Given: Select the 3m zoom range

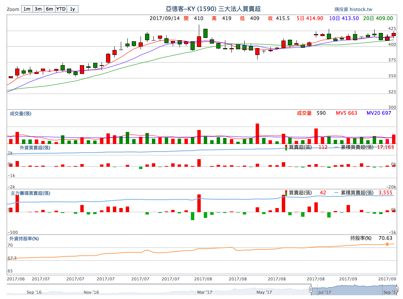Looking at the screenshot, I should (38, 9).
